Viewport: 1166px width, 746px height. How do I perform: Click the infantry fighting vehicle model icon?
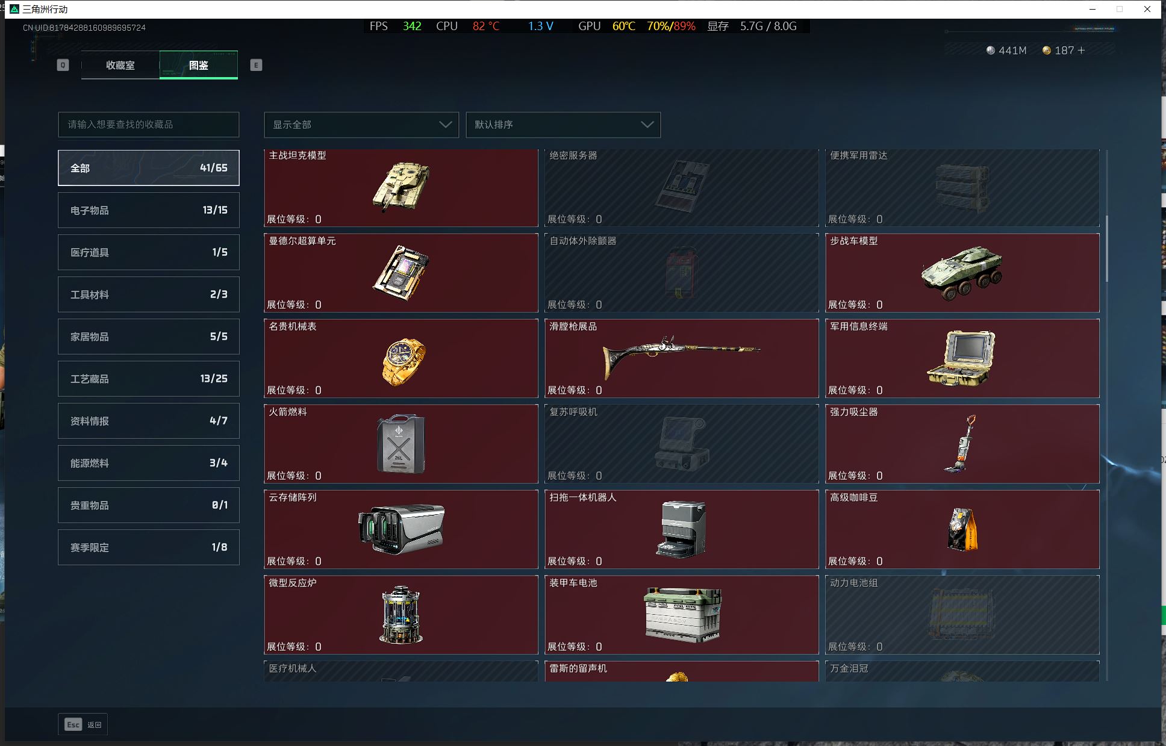pos(962,272)
